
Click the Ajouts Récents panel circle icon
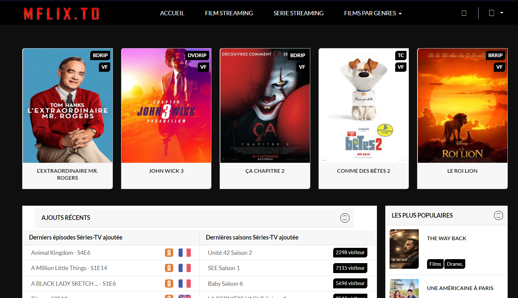coord(345,218)
